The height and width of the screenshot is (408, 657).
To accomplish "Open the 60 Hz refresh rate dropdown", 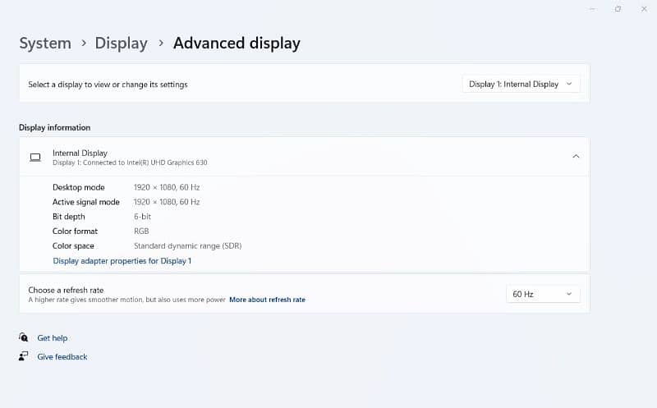I will click(x=543, y=294).
